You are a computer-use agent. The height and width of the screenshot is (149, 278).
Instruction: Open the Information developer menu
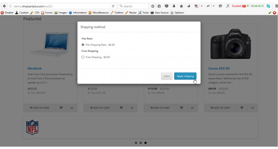(78, 13)
